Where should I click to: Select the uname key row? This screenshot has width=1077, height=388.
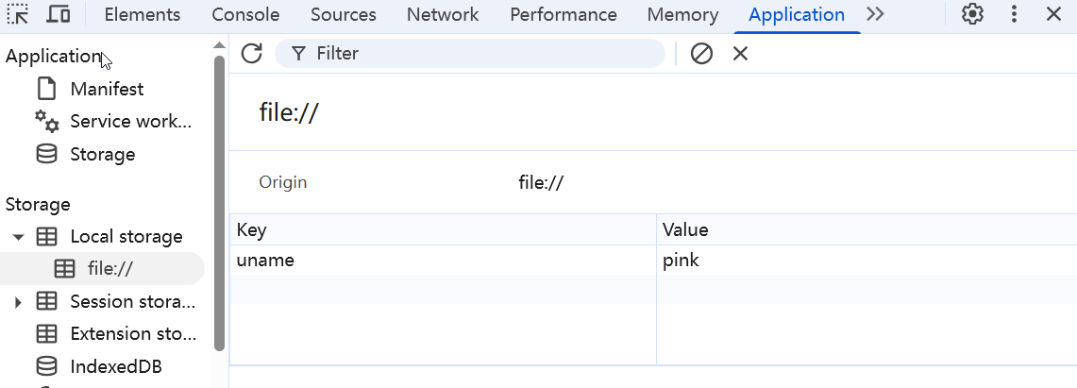(x=652, y=261)
